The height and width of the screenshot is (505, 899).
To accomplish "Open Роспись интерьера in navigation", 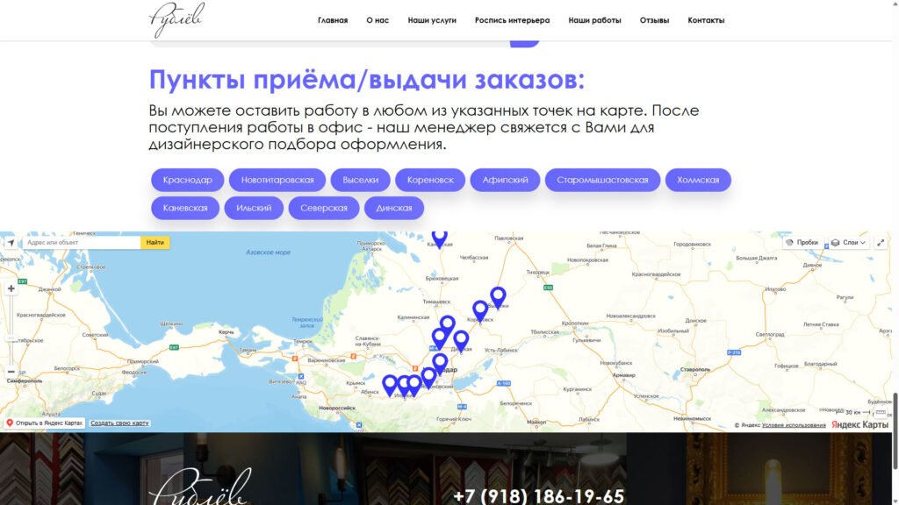I will 512,20.
